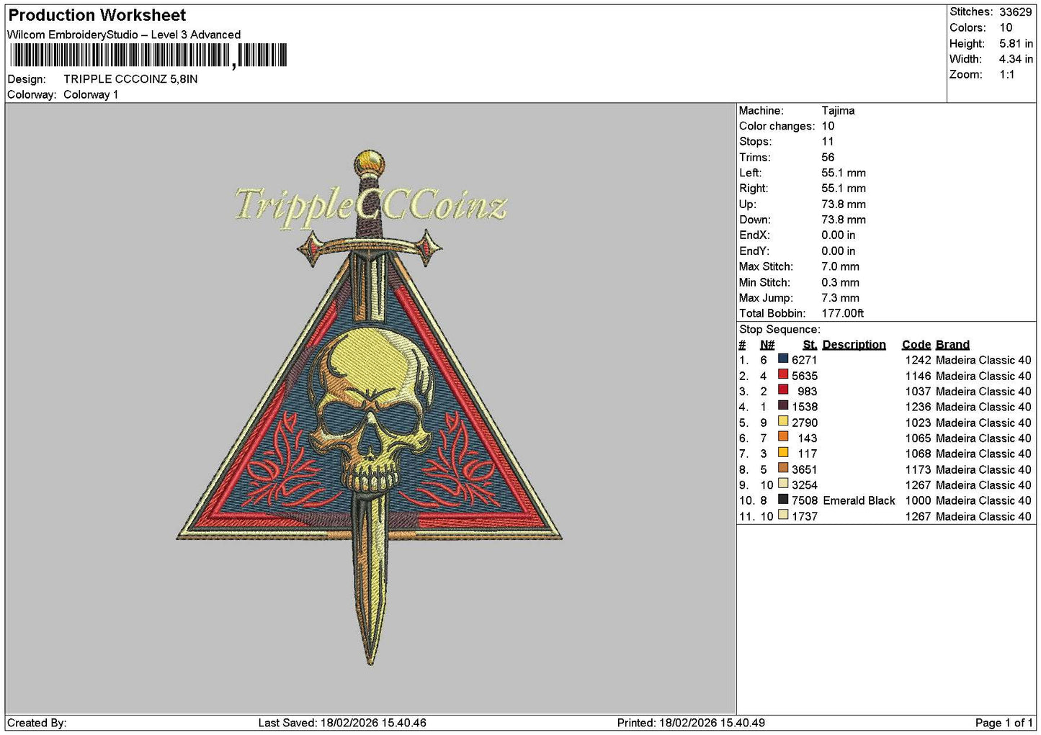Click the Code column header
This screenshot has width=1041, height=735.
pos(916,345)
